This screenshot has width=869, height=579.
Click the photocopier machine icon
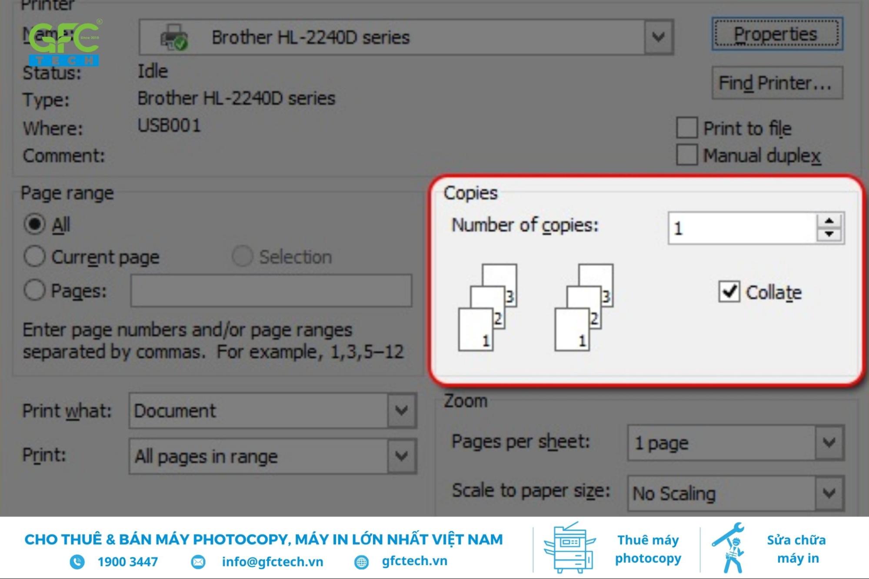point(569,548)
